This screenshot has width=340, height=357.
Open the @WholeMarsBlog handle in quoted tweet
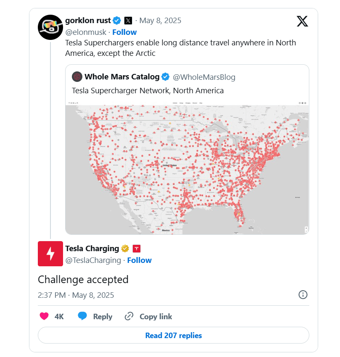tap(204, 77)
